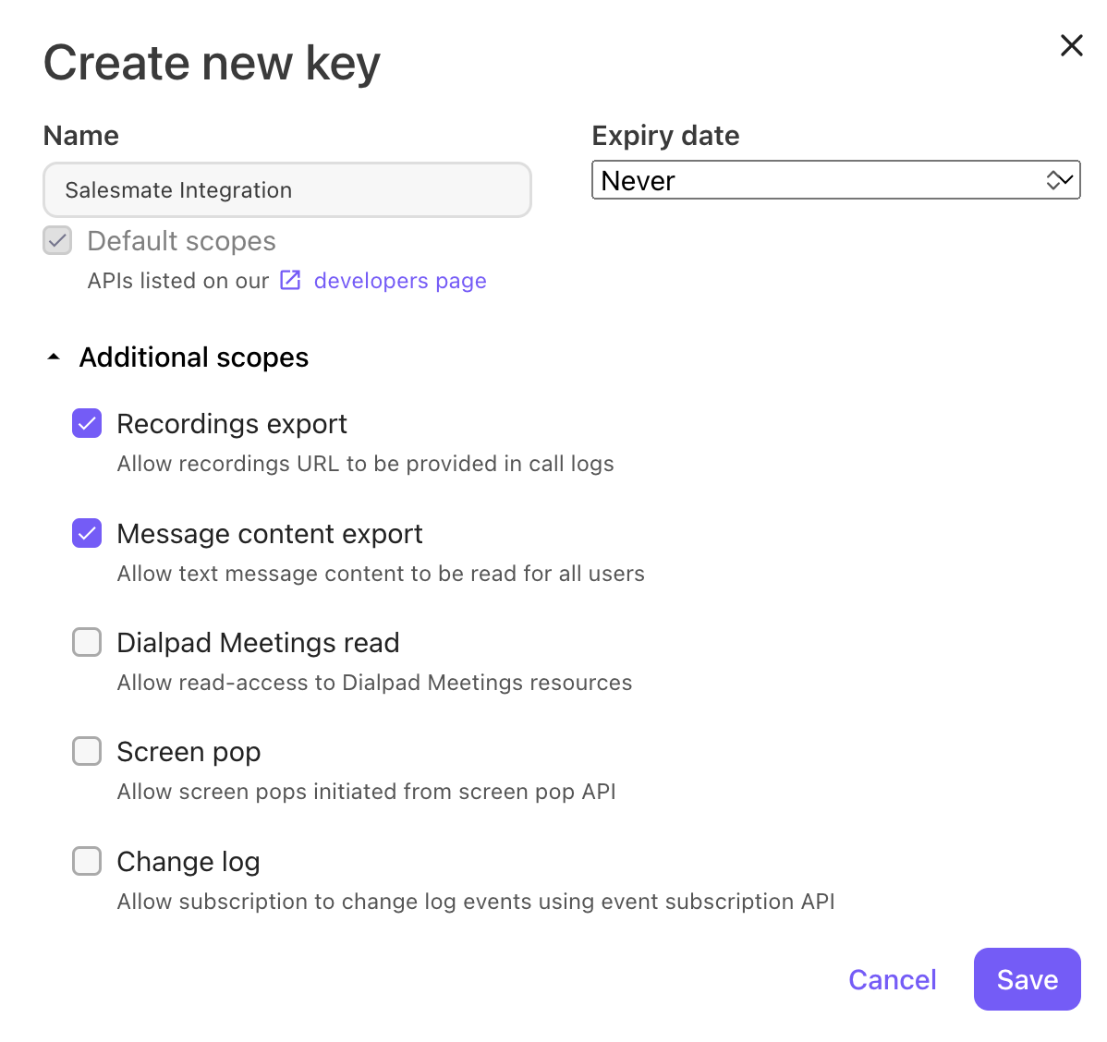Viewport: 1107px width, 1042px height.
Task: Enable the Screen pop checkbox
Action: point(87,751)
